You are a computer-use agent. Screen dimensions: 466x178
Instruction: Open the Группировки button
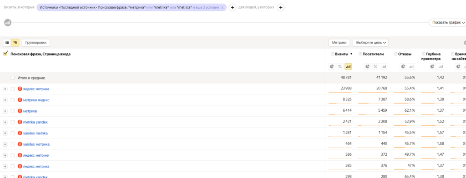(36, 43)
